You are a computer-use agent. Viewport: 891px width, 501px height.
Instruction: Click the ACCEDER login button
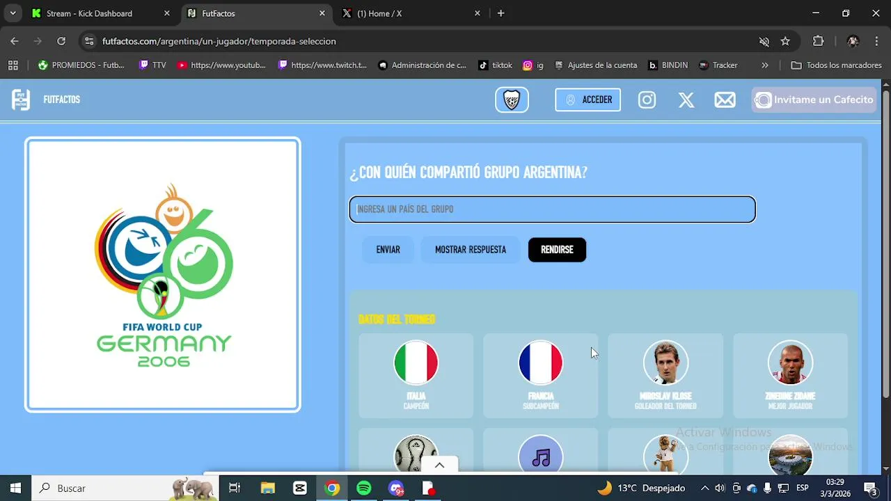click(x=588, y=100)
